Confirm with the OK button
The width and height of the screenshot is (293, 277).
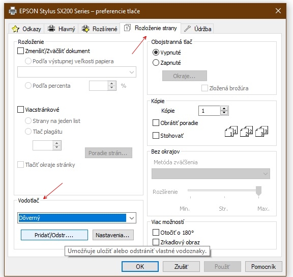pyautogui.click(x=140, y=266)
